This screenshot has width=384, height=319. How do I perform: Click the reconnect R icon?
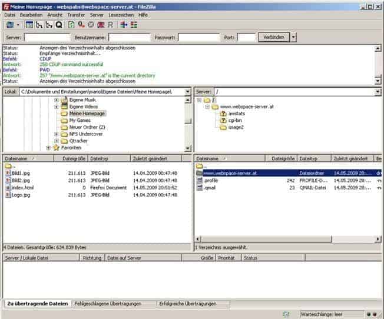pyautogui.click(x=110, y=25)
